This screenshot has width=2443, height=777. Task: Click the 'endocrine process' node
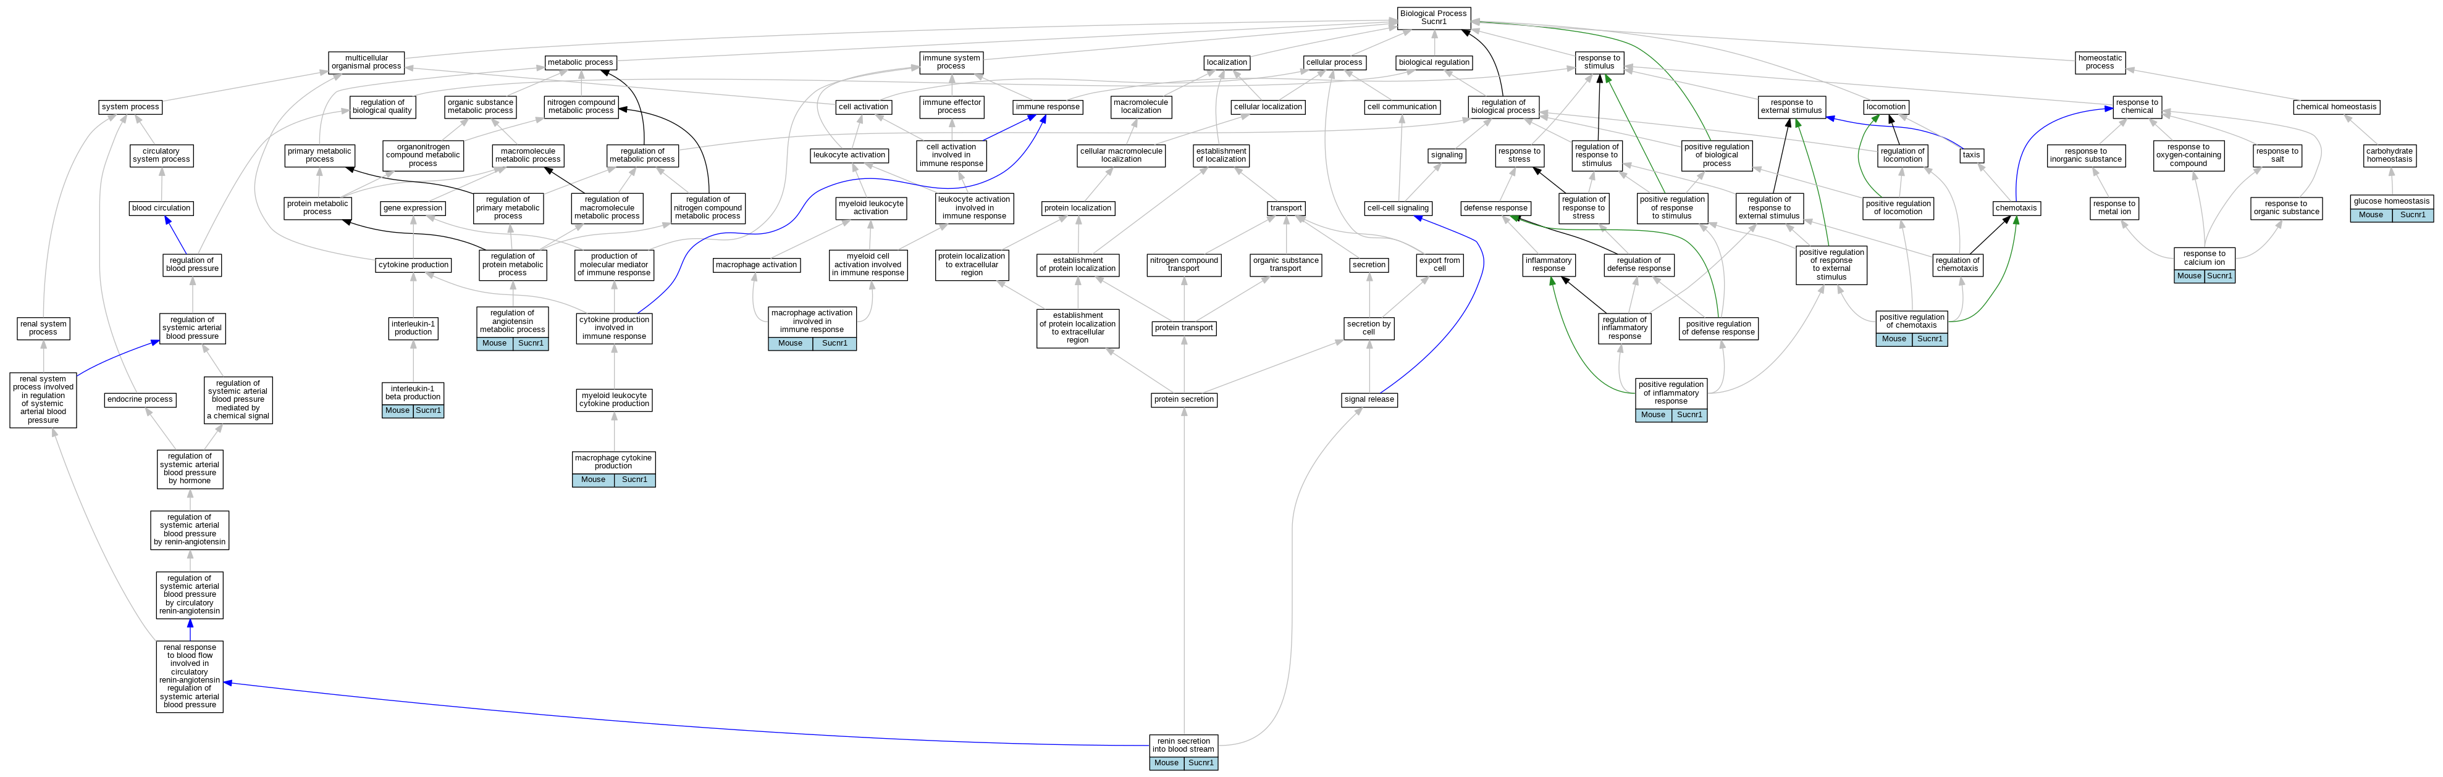point(140,400)
